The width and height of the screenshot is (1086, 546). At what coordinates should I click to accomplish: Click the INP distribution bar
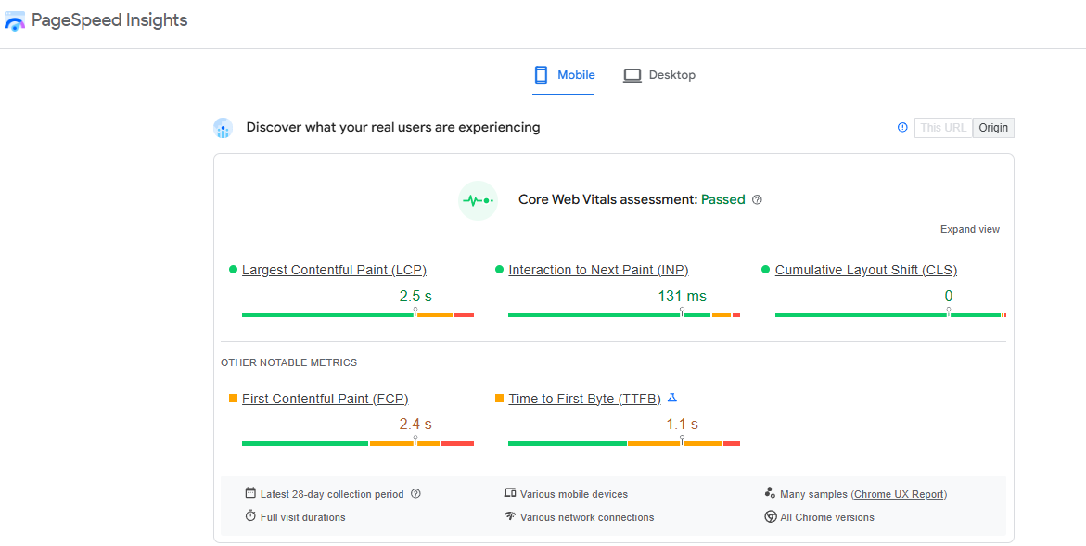624,315
